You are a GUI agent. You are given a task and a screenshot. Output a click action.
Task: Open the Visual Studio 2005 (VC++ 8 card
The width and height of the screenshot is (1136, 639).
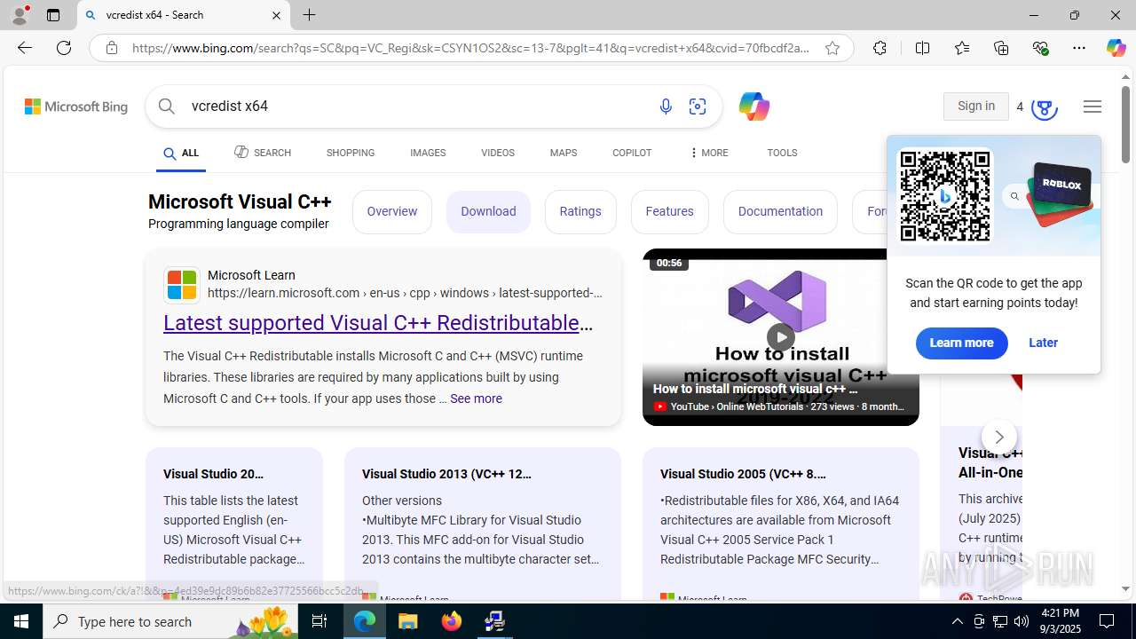click(x=781, y=524)
